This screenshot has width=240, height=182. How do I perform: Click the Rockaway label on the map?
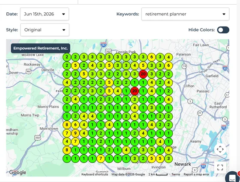coord(32,65)
